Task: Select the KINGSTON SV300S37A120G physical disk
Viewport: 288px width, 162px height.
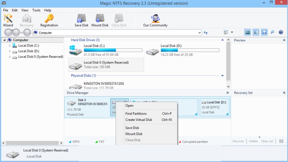Action: (104, 83)
